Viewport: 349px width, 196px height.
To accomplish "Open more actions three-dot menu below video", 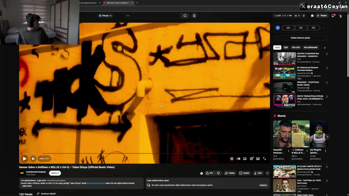I will point(267,173).
